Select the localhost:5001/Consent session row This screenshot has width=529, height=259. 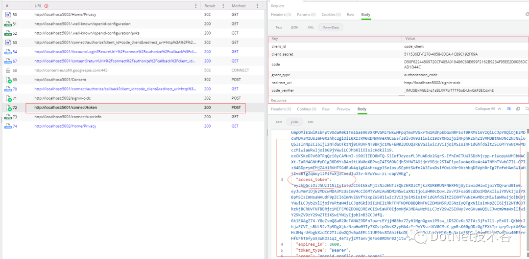[133, 80]
